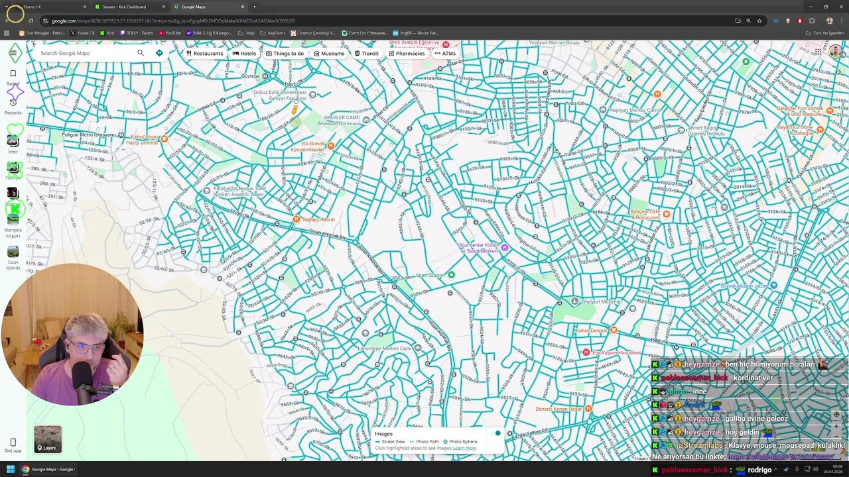Viewport: 849px width, 477px height.
Task: Click the Dönerci Kenan Opsar marker
Action: [588, 409]
